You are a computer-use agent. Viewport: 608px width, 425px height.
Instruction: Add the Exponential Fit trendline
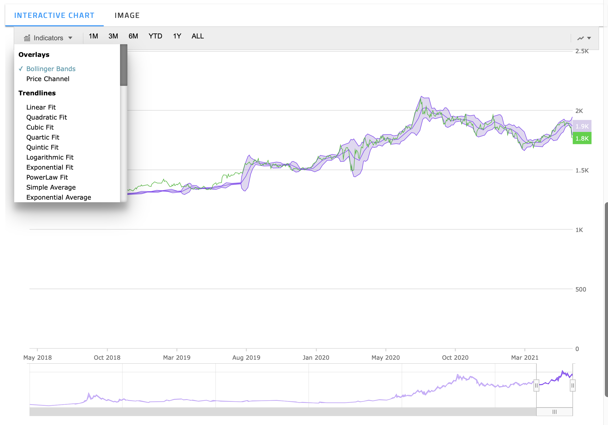[x=50, y=168]
